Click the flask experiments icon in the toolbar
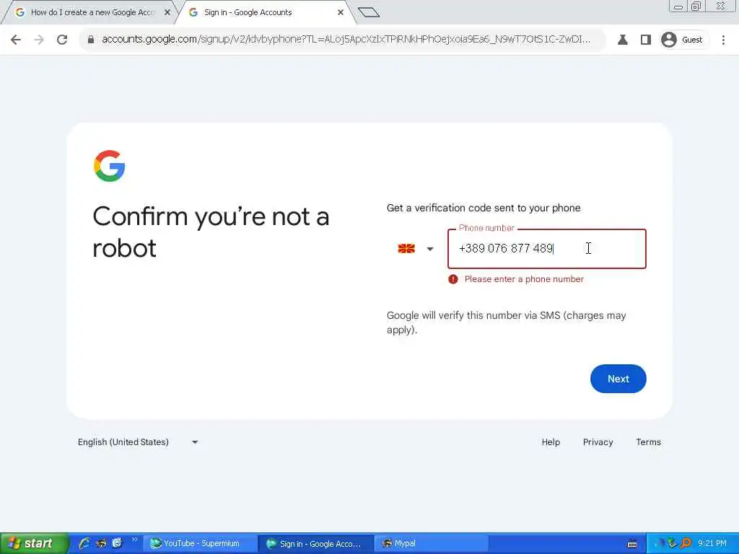This screenshot has width=739, height=554. point(623,40)
